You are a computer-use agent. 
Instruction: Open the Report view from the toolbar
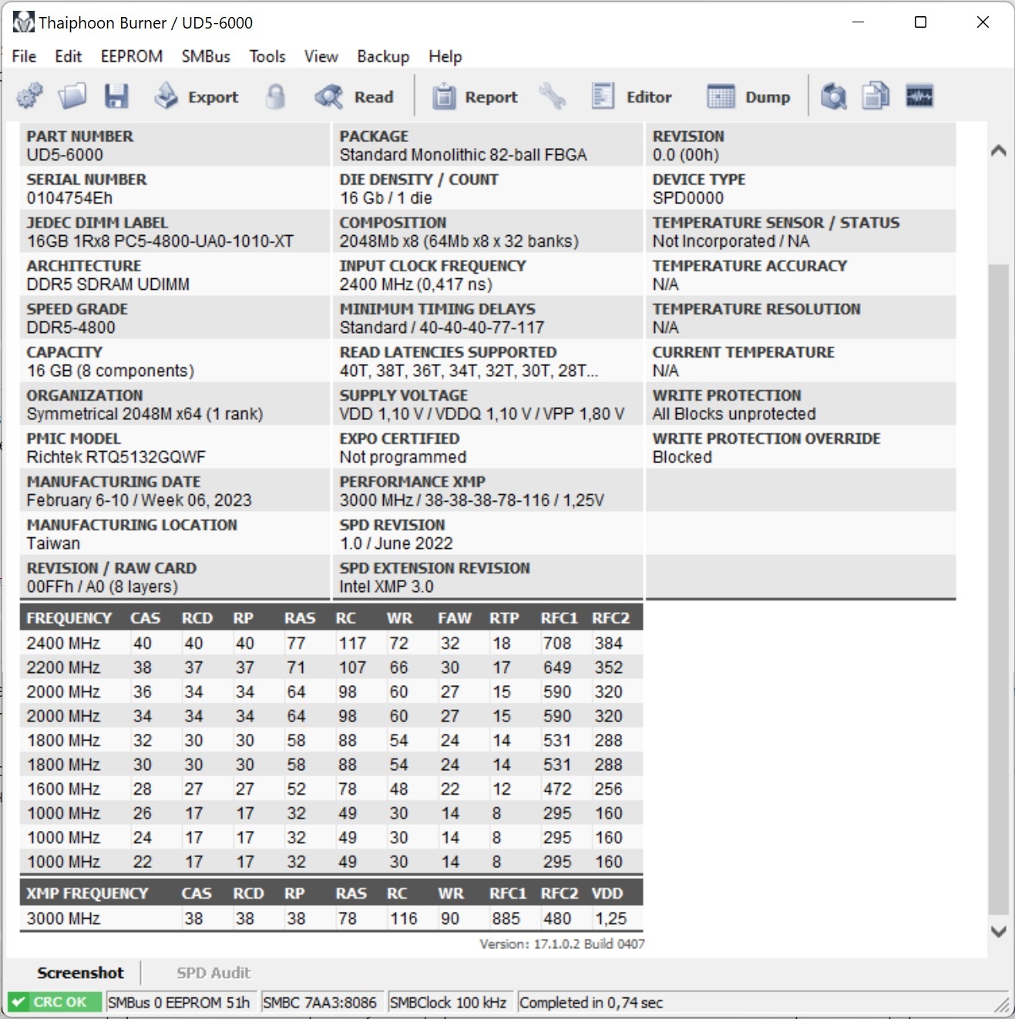475,96
